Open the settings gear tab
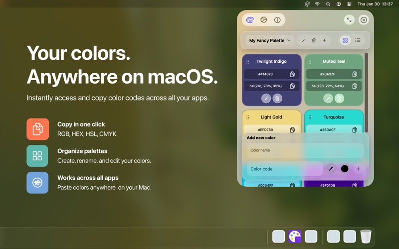 (x=264, y=20)
